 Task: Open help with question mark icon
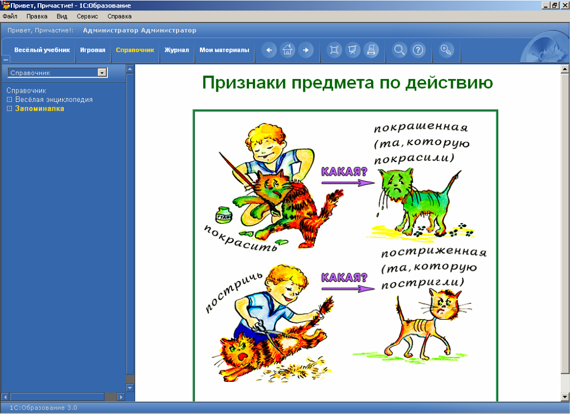pyautogui.click(x=418, y=50)
